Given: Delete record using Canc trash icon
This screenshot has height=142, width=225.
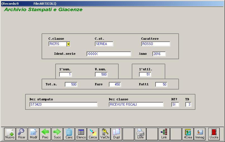Looking at the screenshot, I should [69, 134].
